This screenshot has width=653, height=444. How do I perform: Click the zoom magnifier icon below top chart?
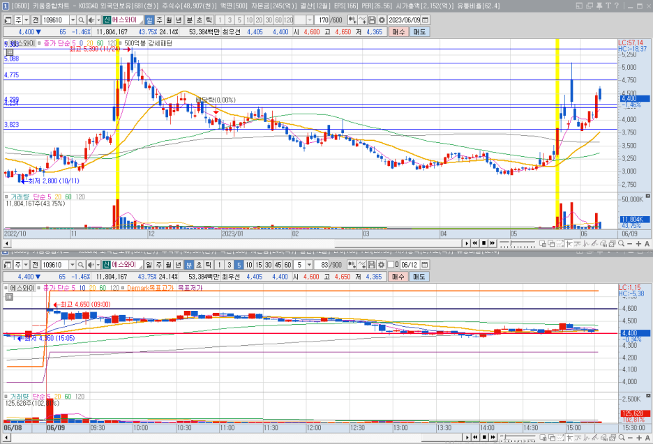(x=621, y=243)
